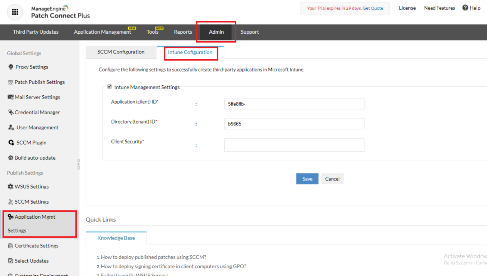
Task: Focus the Application (client) ID field
Action: [294, 104]
